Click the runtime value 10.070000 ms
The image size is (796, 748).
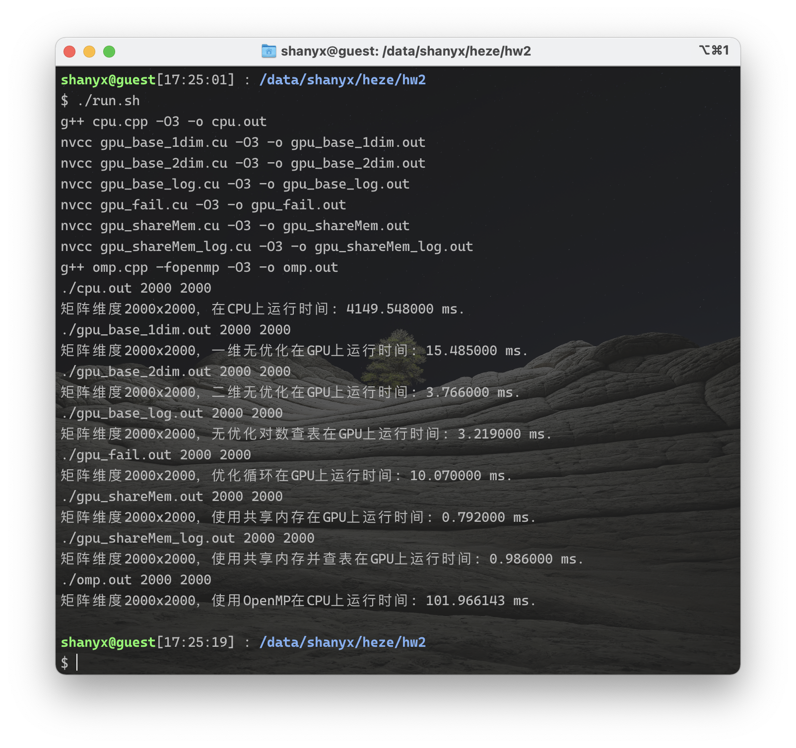coord(461,476)
